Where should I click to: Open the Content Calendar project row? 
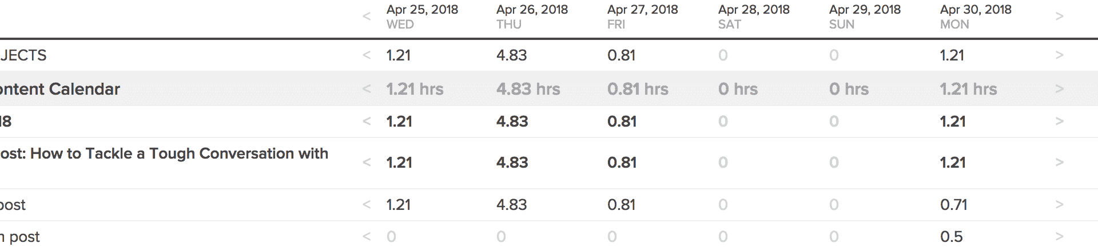click(x=60, y=89)
